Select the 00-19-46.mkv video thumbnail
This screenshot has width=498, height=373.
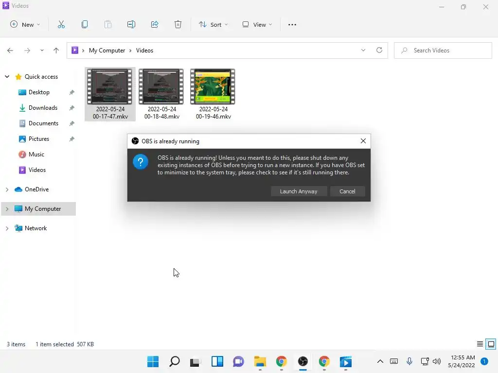coord(213,94)
